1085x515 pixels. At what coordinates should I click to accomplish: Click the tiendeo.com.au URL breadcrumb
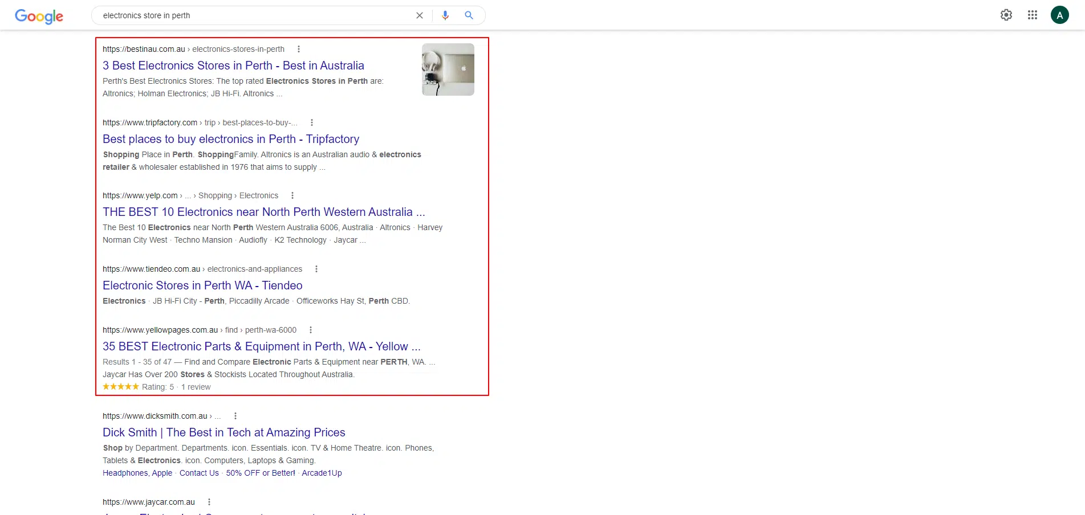(202, 269)
